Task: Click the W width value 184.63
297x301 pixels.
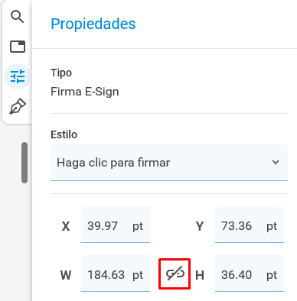Action: (x=106, y=275)
